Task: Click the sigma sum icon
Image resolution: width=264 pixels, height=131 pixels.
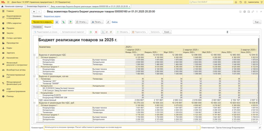Action: point(227,32)
